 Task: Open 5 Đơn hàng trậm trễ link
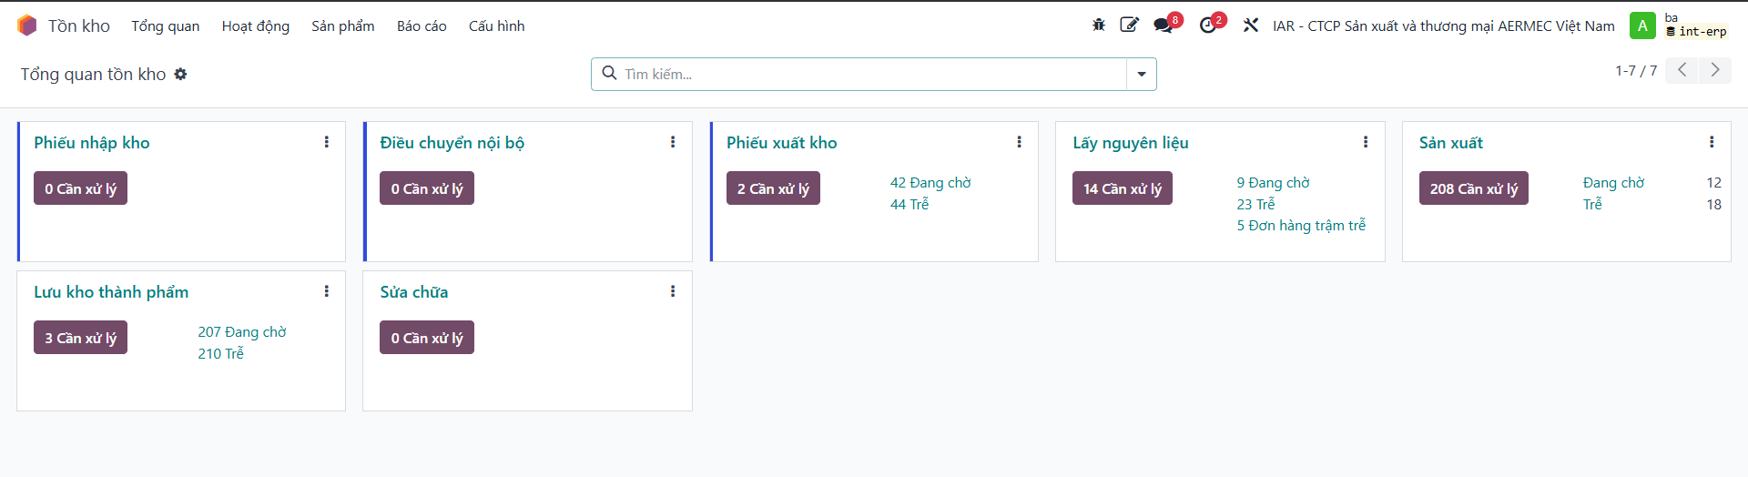(x=1301, y=226)
